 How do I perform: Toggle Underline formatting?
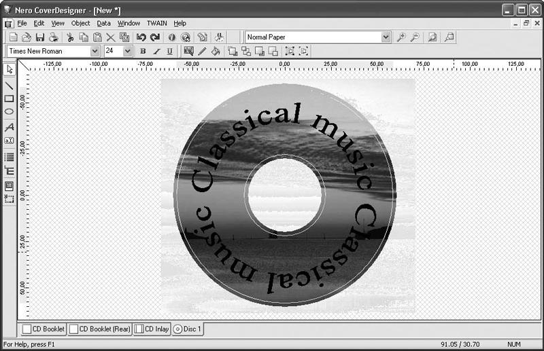pyautogui.click(x=169, y=51)
